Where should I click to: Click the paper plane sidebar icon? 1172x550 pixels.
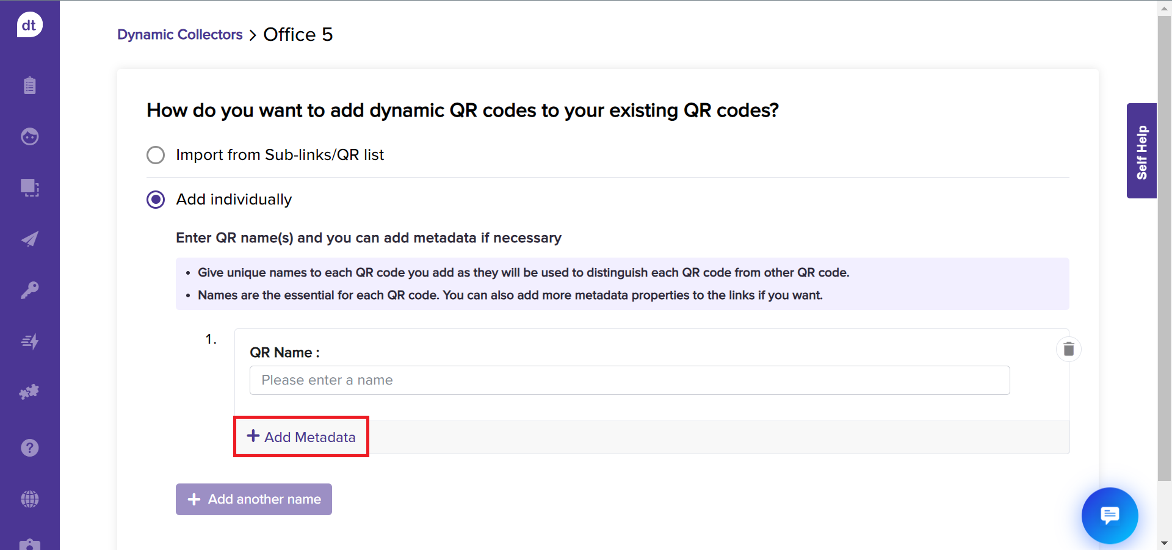click(29, 239)
